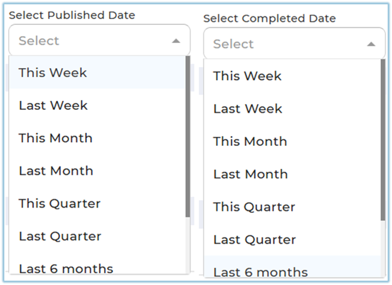Select Last Quarter for Published Date

coord(60,236)
